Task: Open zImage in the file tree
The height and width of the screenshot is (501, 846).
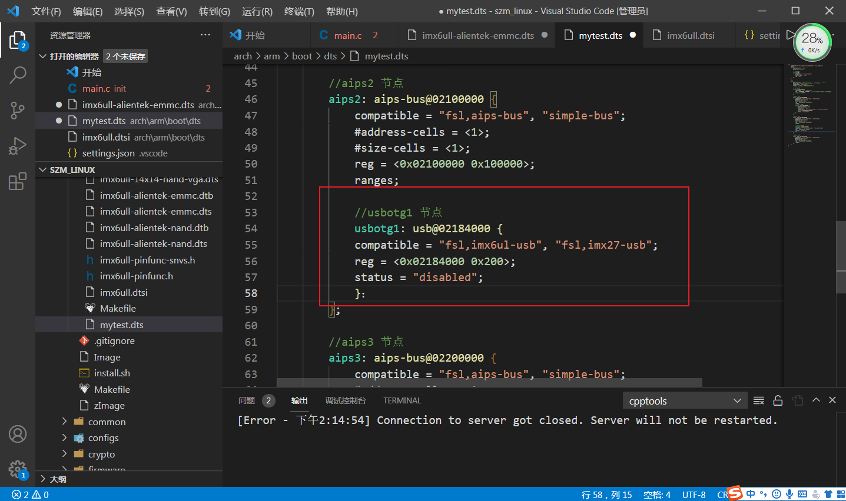Action: (x=129, y=405)
